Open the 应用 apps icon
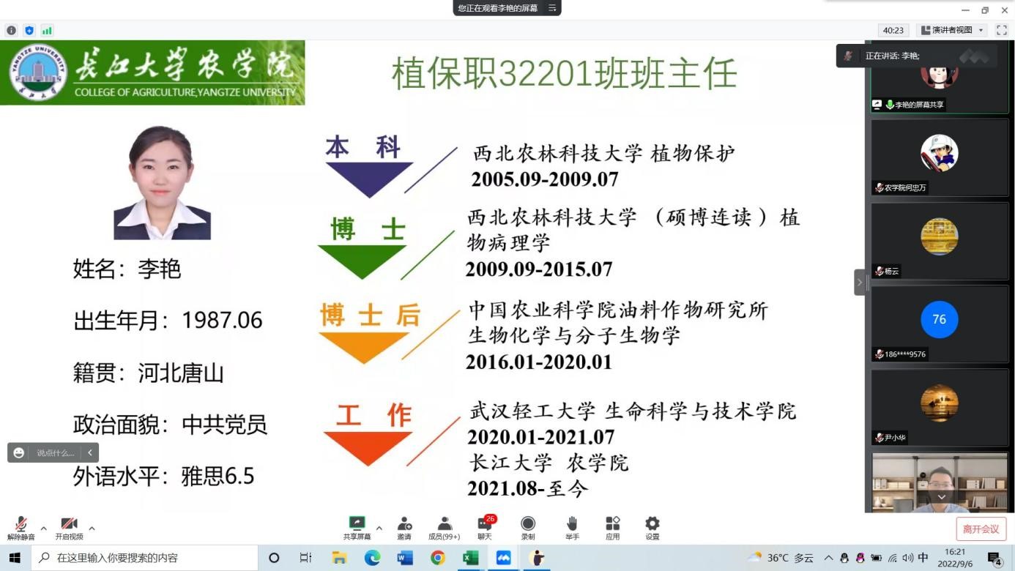Image resolution: width=1015 pixels, height=571 pixels. coord(612,523)
